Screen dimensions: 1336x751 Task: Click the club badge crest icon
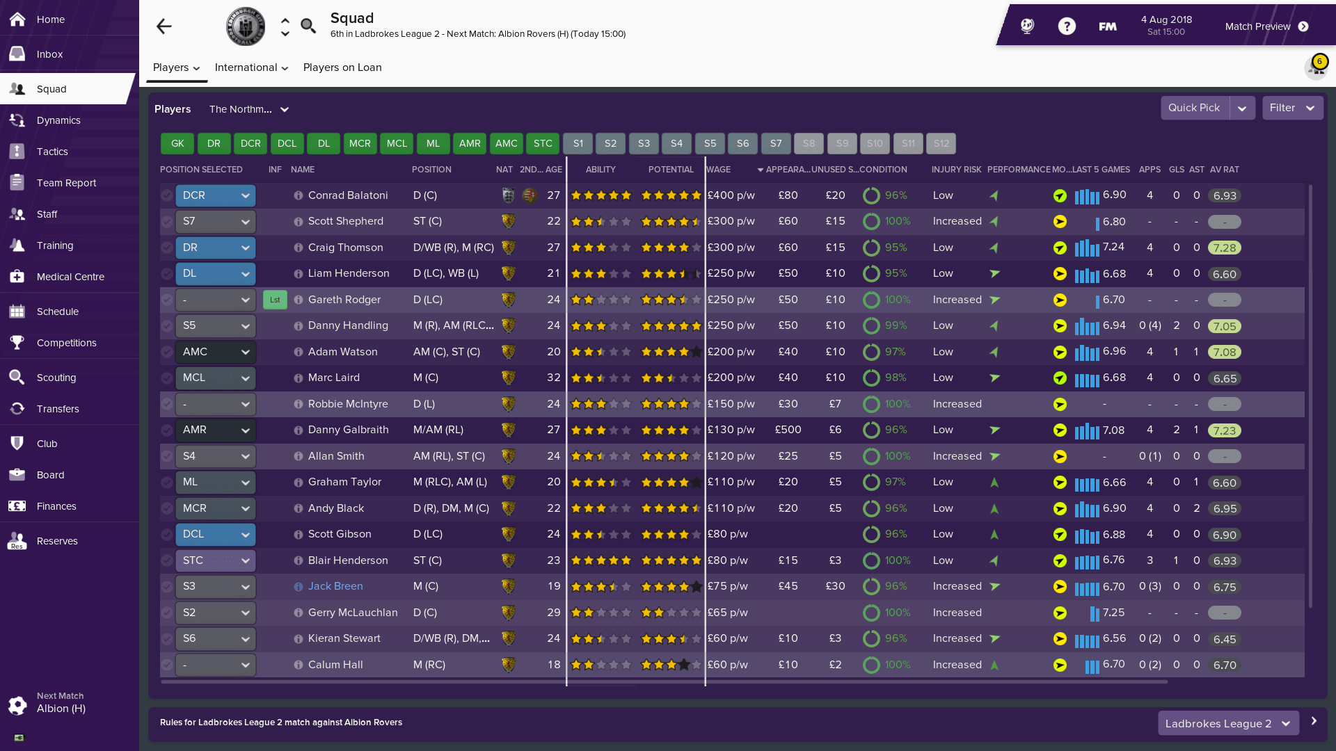tap(246, 26)
